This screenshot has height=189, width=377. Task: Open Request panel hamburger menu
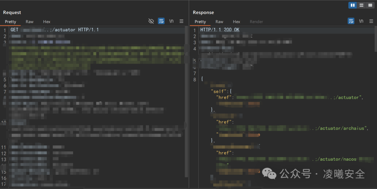[x=182, y=21]
